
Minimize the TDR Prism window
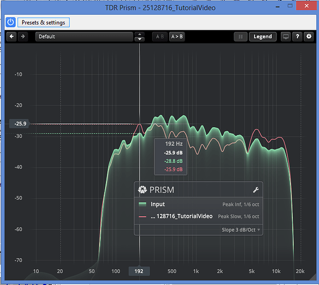tap(277, 6)
